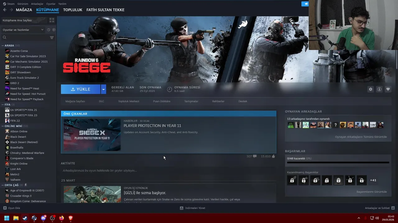Open the Arkadaşlar menu
The width and height of the screenshot is (398, 223).
coord(37,4)
